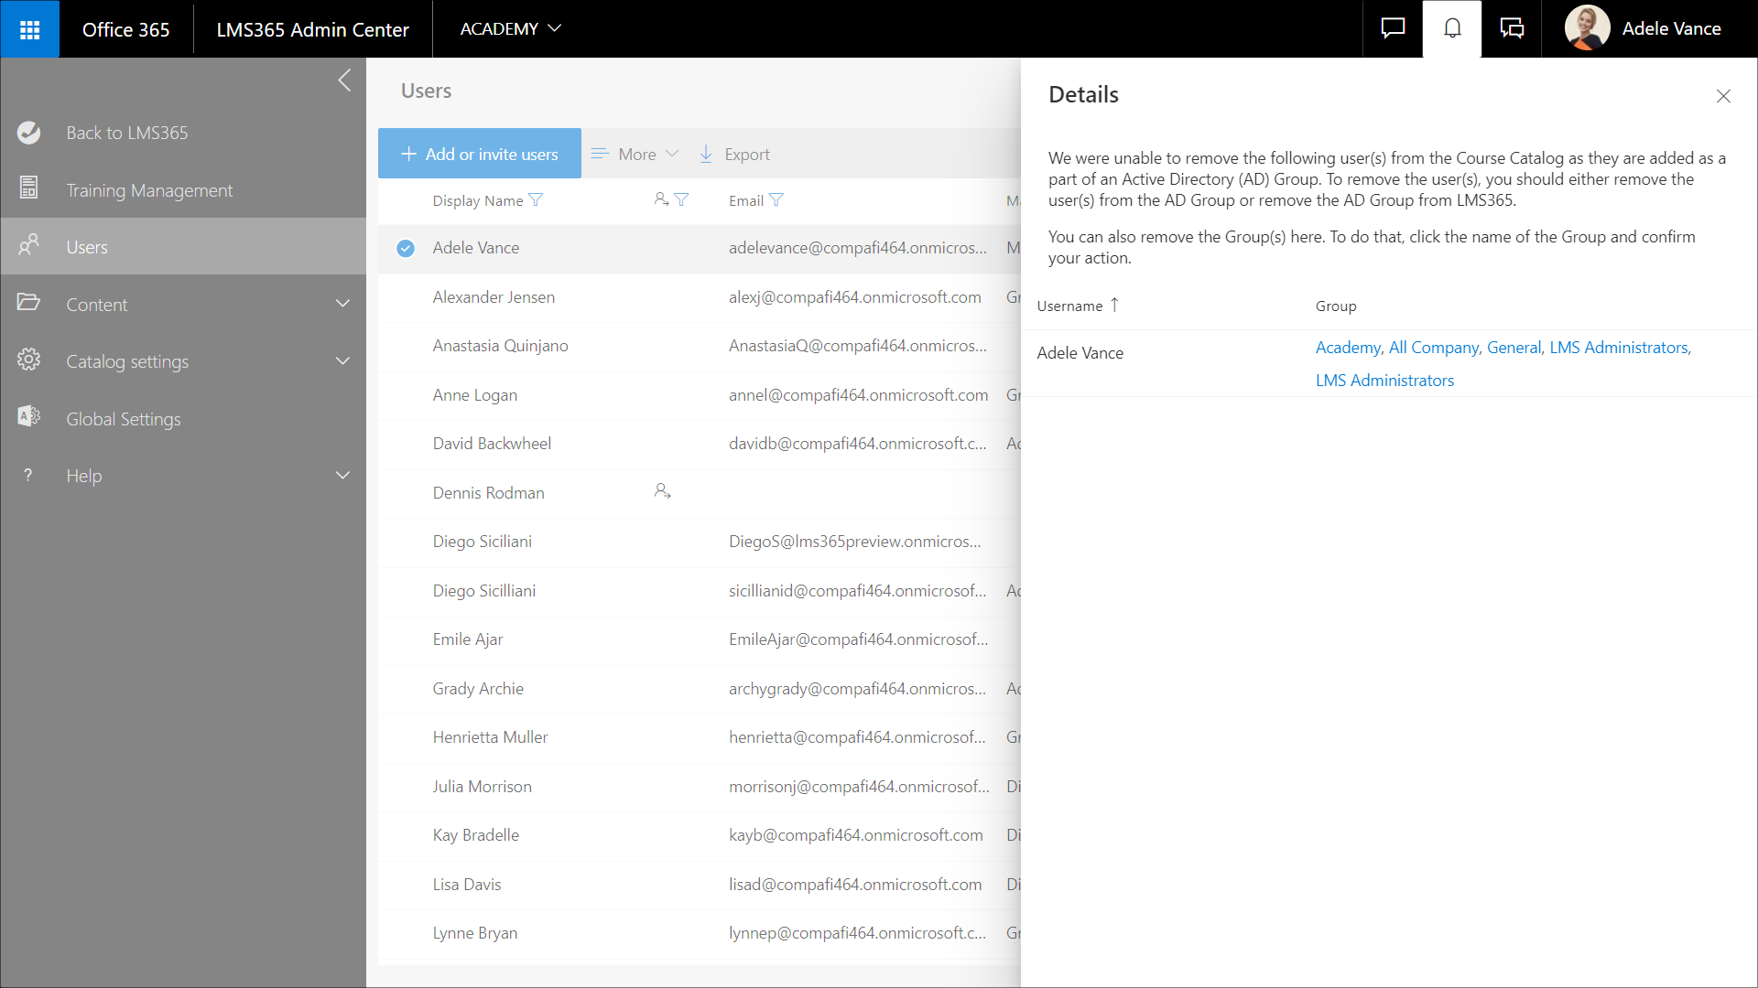Viewport: 1758px width, 988px height.
Task: Open the chat message icon in header
Action: (1393, 28)
